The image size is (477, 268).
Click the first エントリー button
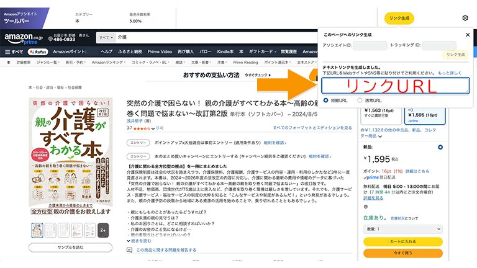(x=138, y=143)
